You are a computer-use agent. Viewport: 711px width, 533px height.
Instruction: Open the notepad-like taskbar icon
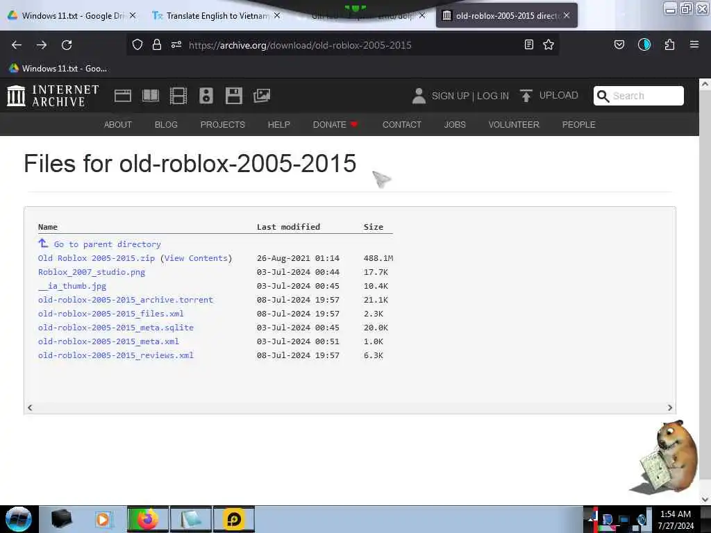click(191, 519)
